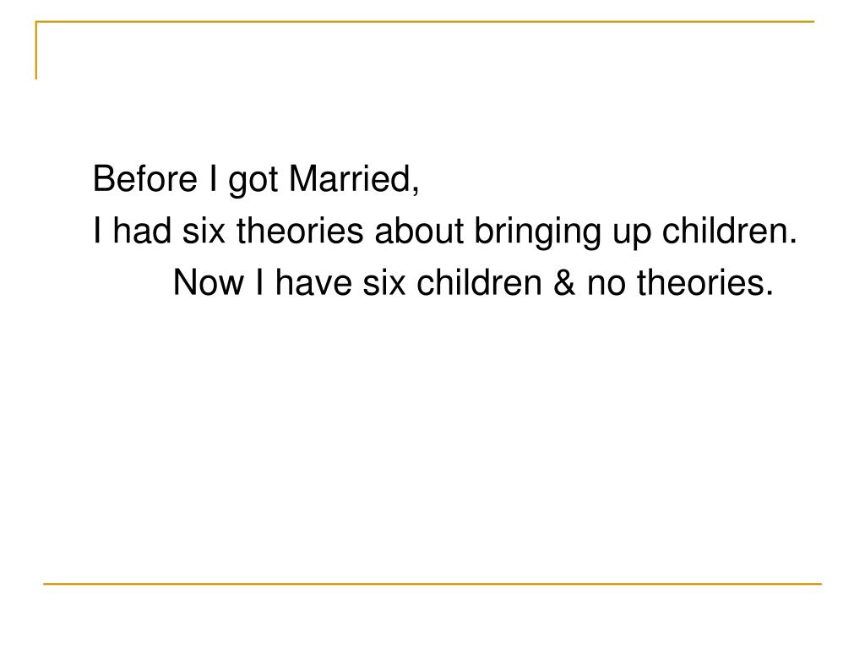Click "theories." ending the third line

click(705, 282)
